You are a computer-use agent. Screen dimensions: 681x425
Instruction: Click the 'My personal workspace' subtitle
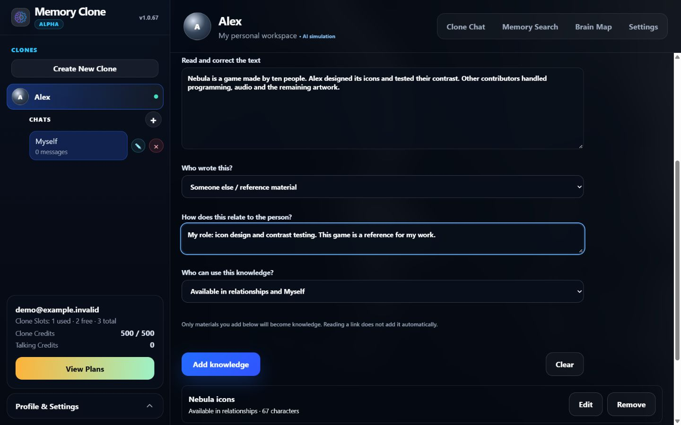[x=258, y=35]
